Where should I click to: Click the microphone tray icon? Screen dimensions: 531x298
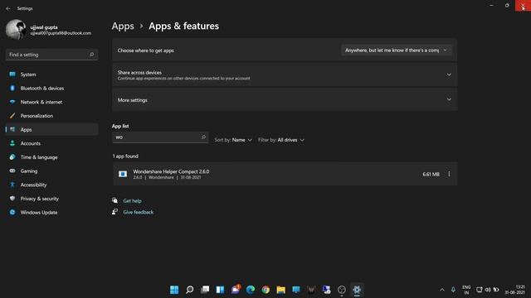coord(453,290)
